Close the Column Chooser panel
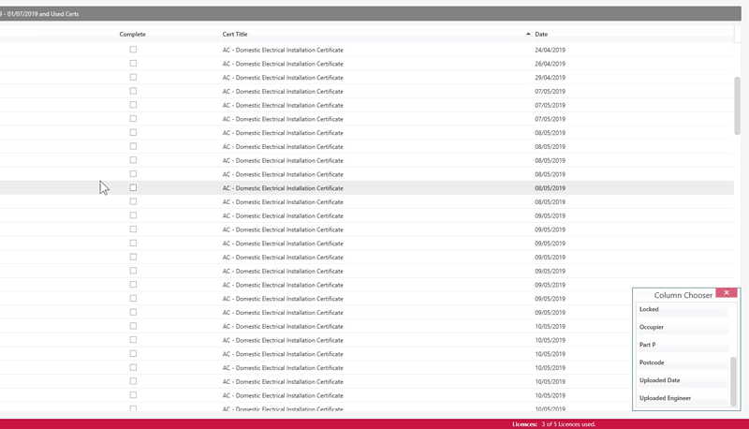 tap(726, 293)
